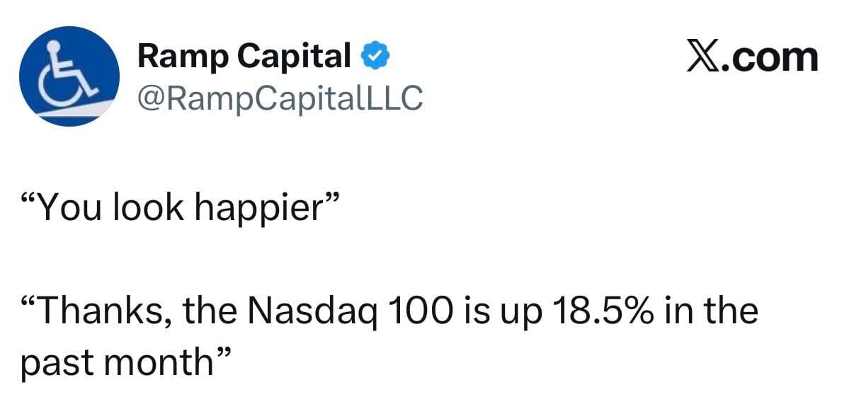Open the @RampCapitalLLC handle link
The width and height of the screenshot is (854, 404).
[280, 98]
